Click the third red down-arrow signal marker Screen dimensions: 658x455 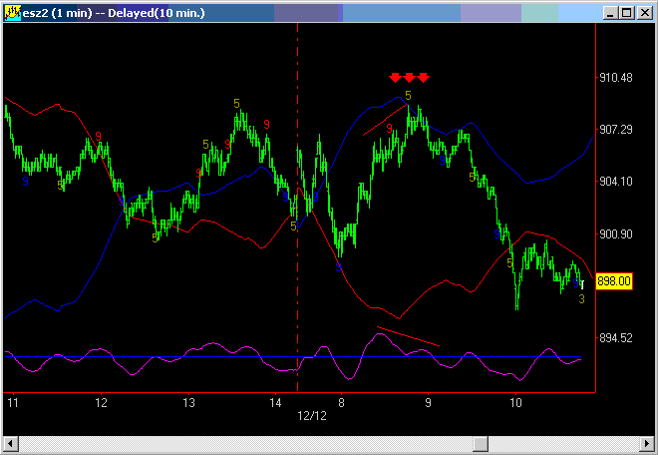423,78
